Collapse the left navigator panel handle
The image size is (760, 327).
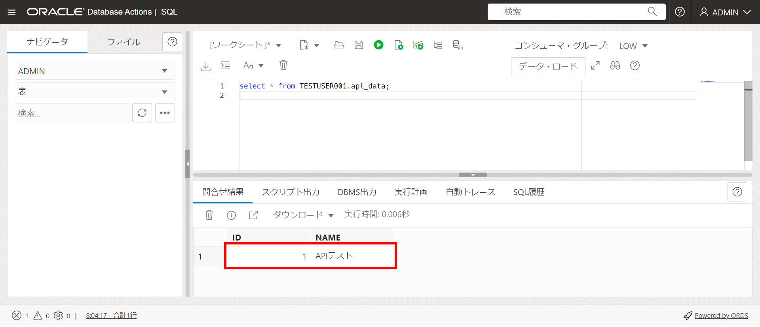pos(188,164)
